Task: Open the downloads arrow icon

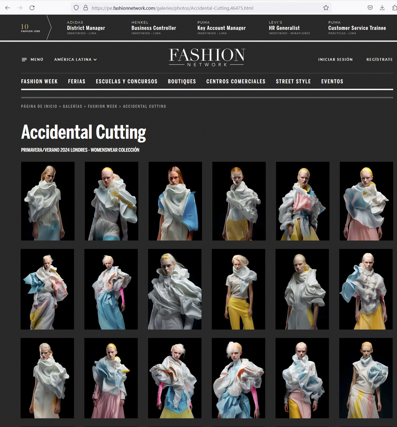Action: (x=382, y=8)
